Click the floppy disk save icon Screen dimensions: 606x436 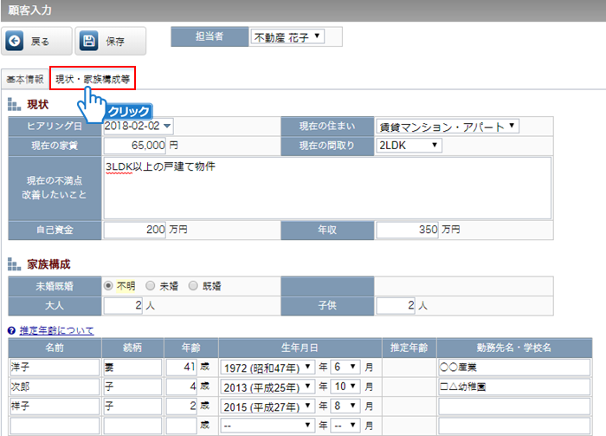click(x=89, y=41)
